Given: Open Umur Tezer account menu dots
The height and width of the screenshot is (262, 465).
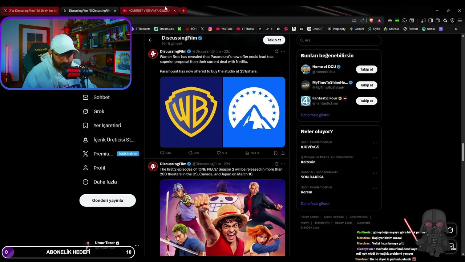Looking at the screenshot, I should pos(137,245).
